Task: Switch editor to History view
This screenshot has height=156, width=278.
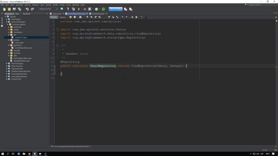Action: pos(63,17)
